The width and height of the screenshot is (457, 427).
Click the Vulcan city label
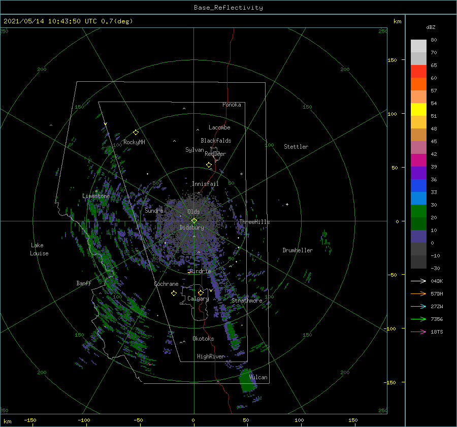click(x=258, y=377)
